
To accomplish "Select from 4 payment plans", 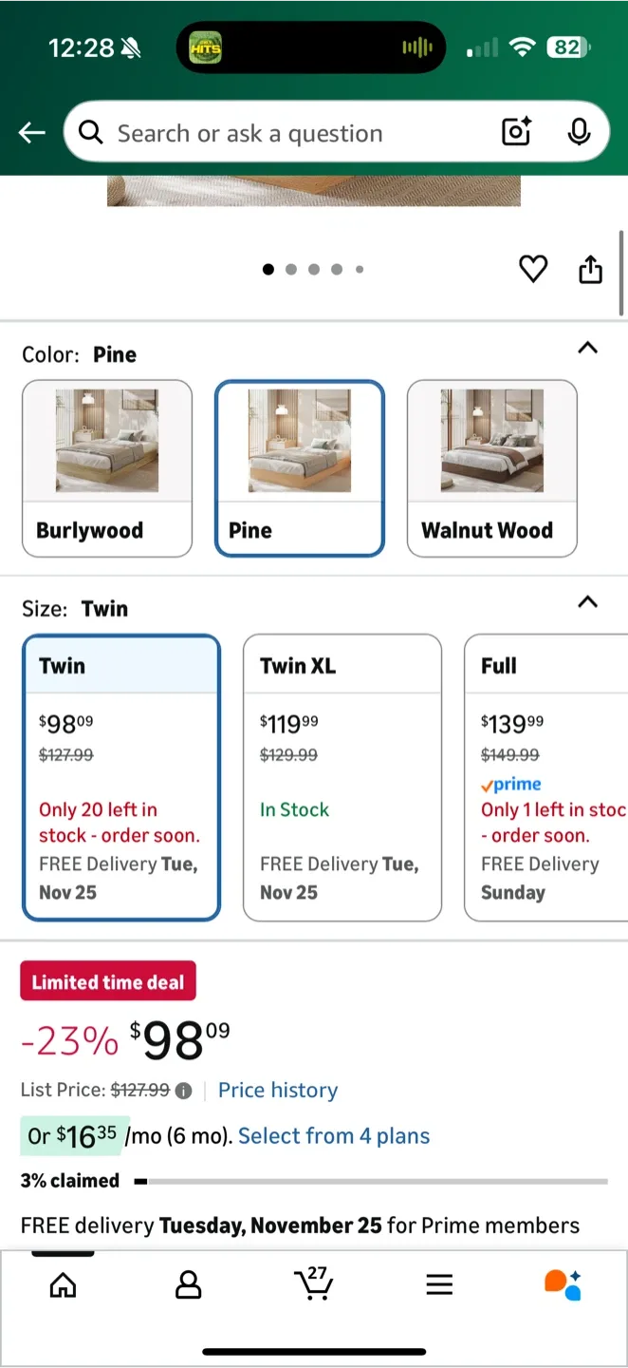I will 334,1136.
